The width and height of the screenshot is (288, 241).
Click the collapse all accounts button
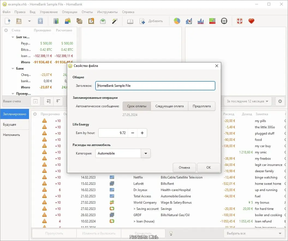[58, 101]
